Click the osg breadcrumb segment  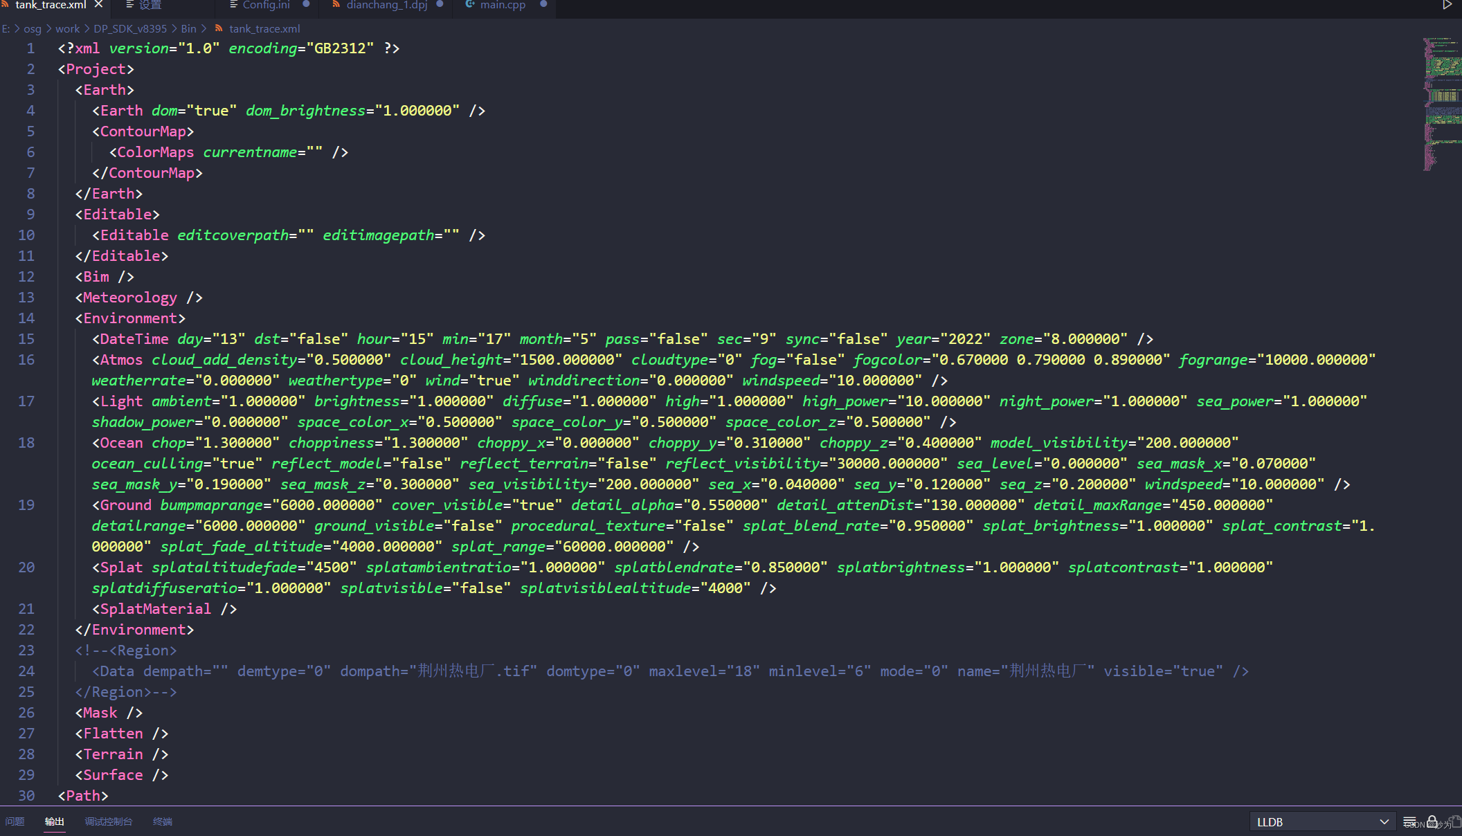[x=33, y=28]
